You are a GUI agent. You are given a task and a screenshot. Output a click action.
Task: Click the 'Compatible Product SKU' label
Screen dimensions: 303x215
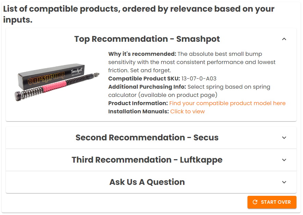pos(144,79)
